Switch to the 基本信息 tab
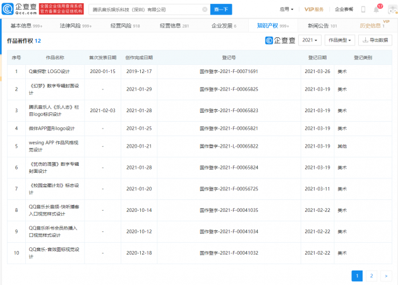398x285 pixels. tap(27, 26)
